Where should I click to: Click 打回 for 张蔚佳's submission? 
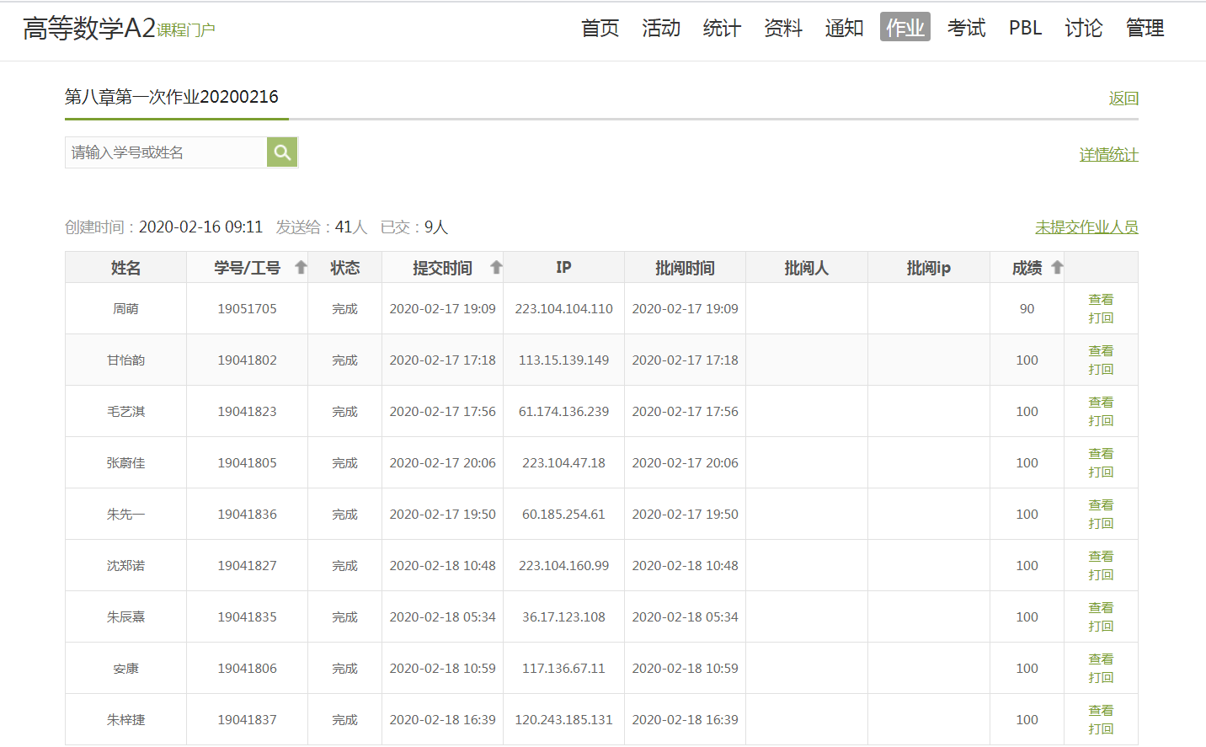click(1101, 472)
